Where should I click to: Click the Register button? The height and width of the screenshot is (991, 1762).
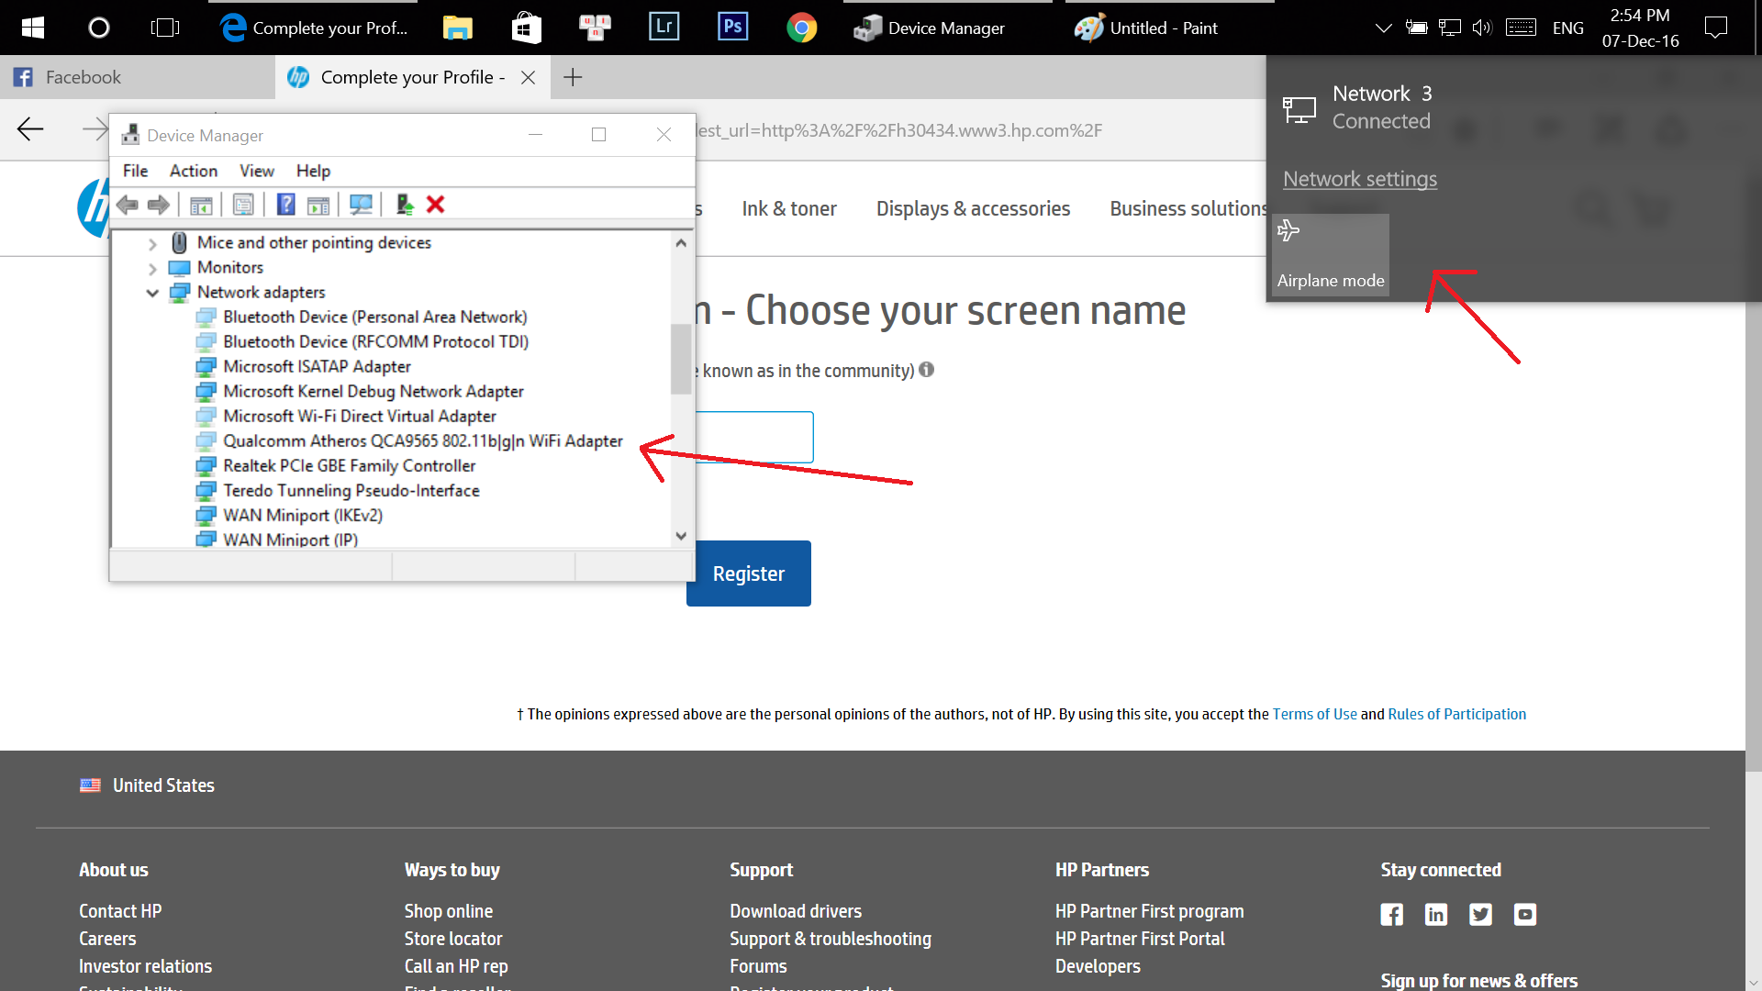tap(748, 573)
